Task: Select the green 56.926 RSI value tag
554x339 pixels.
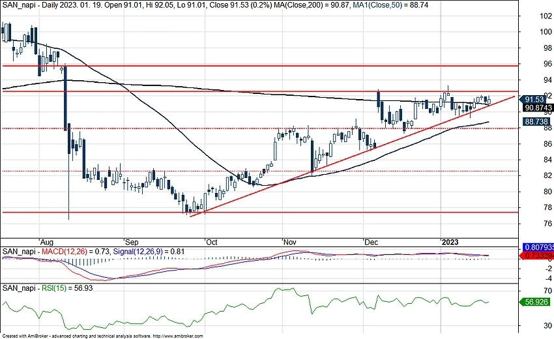Action: coord(536,302)
